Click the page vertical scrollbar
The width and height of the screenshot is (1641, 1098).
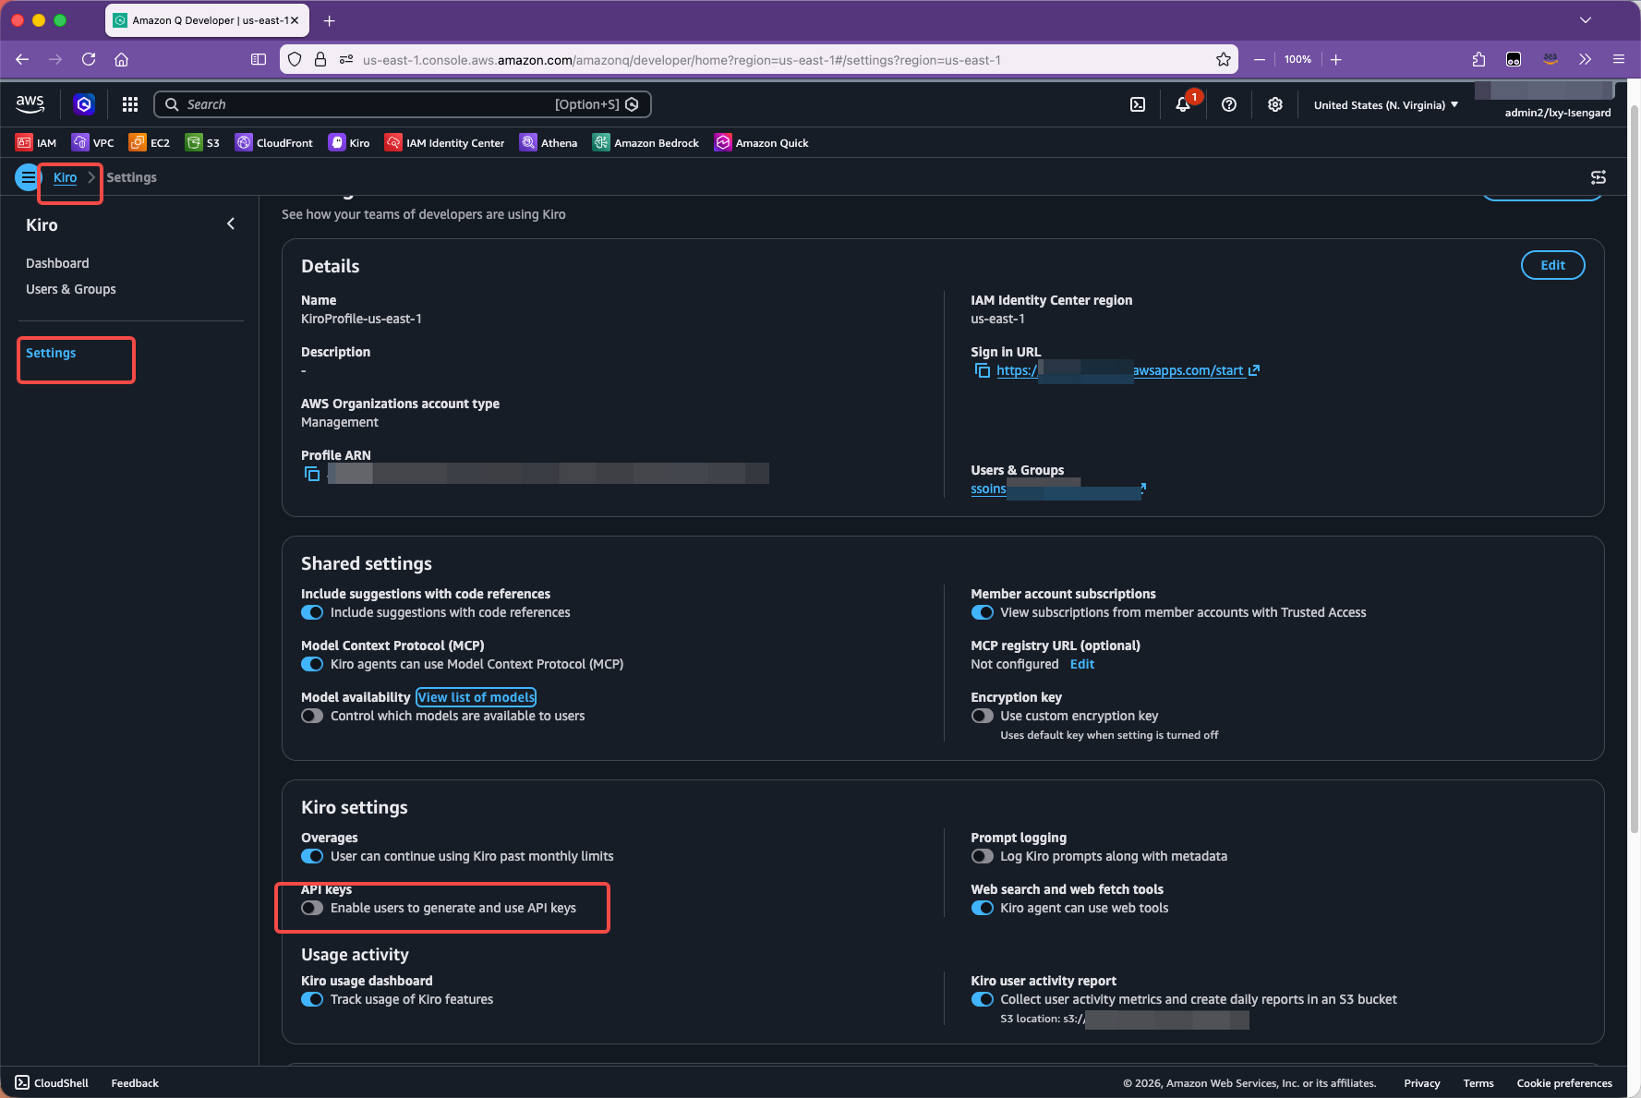(1633, 462)
